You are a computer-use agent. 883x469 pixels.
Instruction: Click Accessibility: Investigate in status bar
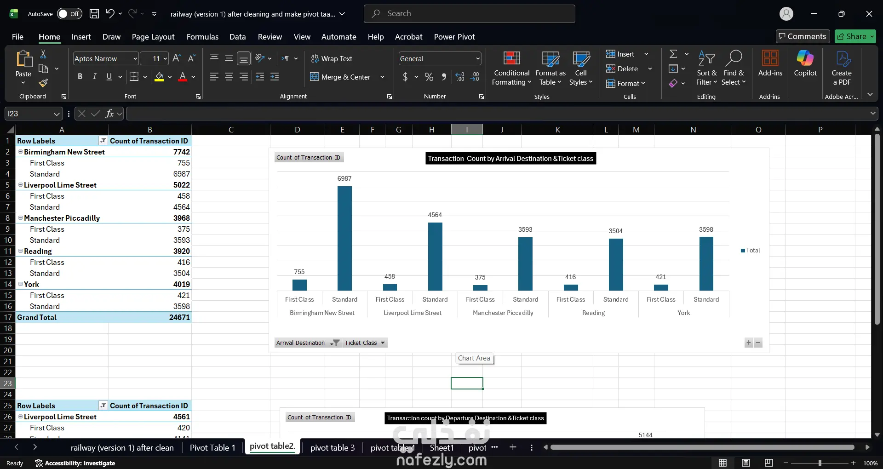(x=75, y=463)
